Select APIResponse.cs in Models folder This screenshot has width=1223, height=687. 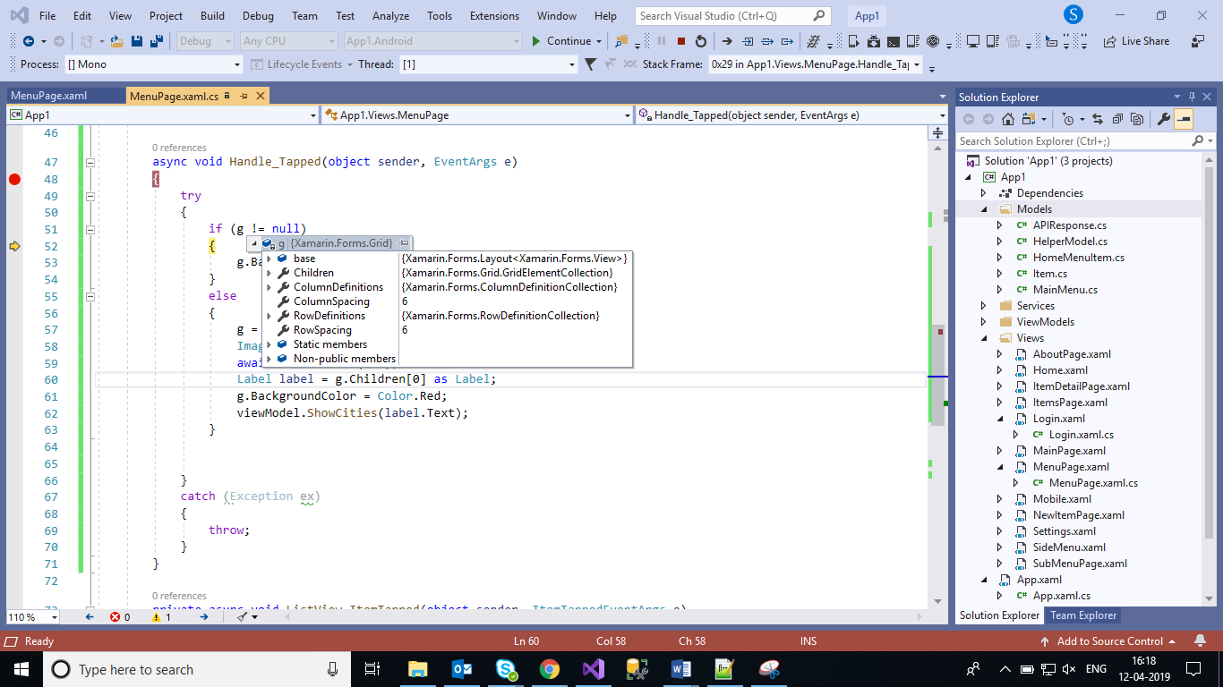point(1070,225)
